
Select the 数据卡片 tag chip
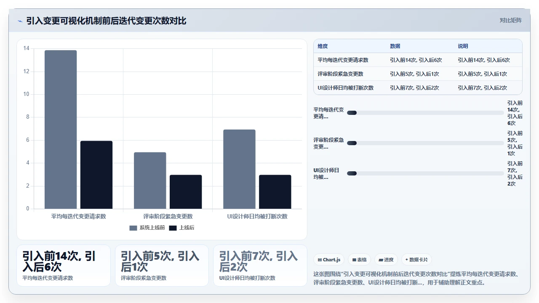click(416, 260)
